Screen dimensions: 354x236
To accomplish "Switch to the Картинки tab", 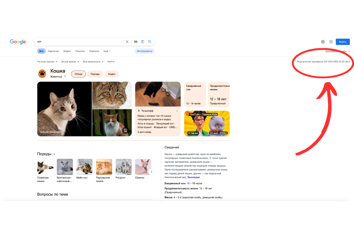I will click(53, 51).
